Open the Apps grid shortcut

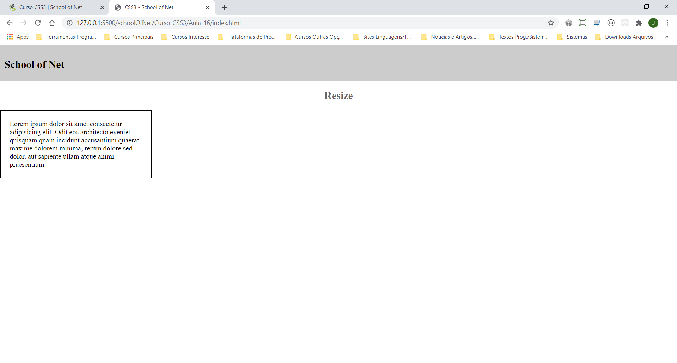pyautogui.click(x=18, y=37)
